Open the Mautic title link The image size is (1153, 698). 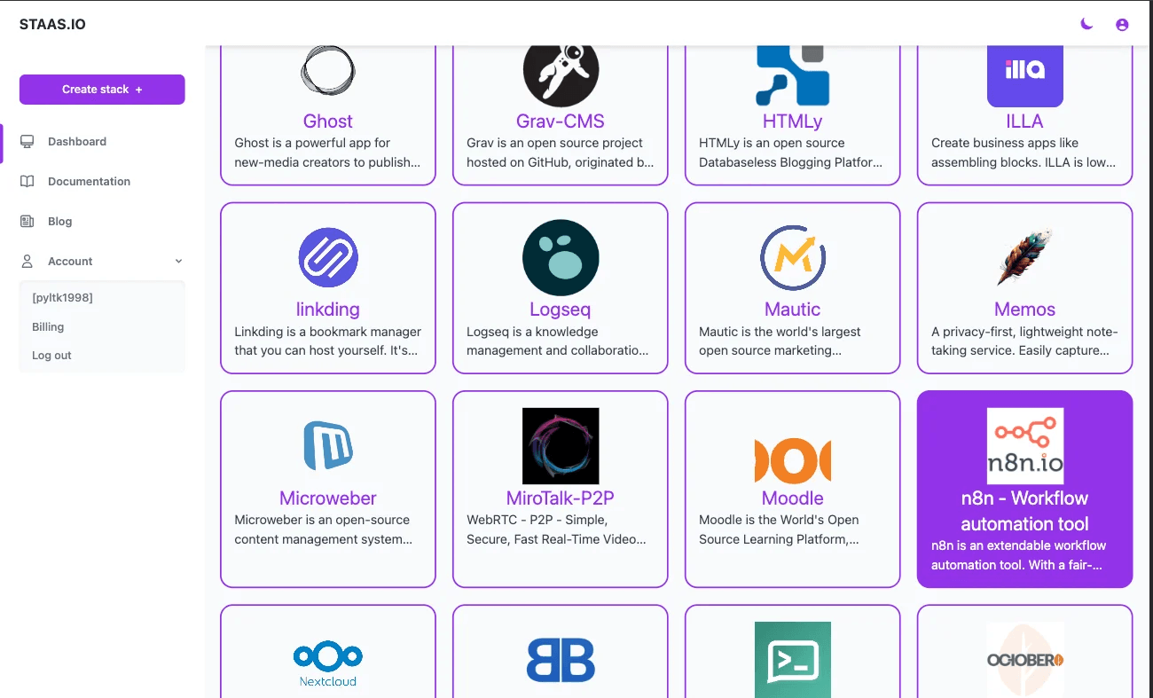coord(793,310)
